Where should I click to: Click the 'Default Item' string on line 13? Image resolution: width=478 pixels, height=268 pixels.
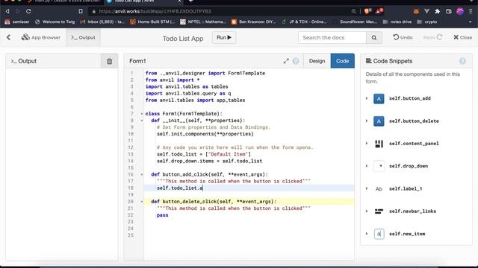coord(228,154)
